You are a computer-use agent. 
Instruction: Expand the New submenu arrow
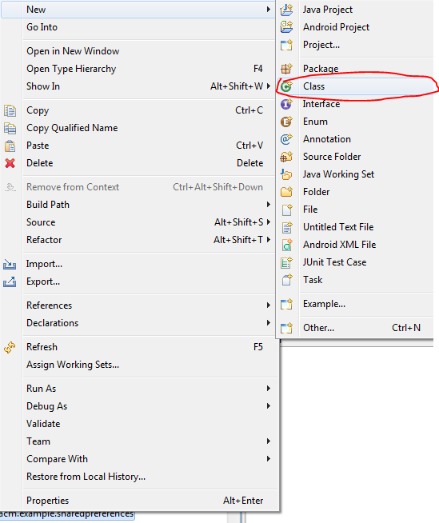click(x=268, y=10)
